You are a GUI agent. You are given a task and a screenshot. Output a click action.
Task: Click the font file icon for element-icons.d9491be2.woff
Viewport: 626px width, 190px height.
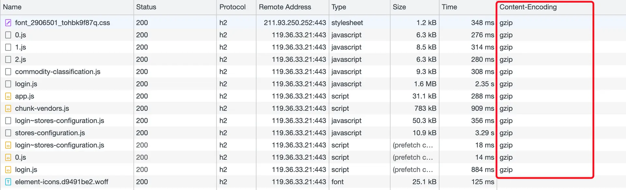point(8,182)
